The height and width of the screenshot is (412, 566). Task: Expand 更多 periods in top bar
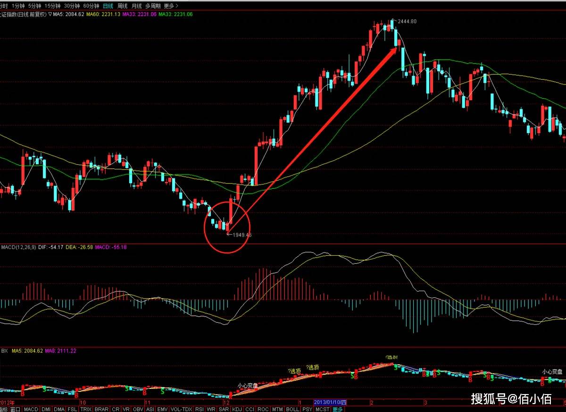tap(170, 6)
